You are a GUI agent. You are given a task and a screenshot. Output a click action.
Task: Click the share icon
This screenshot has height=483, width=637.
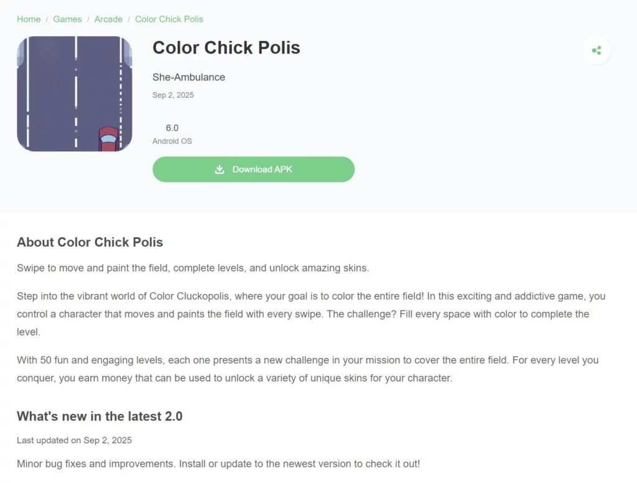[x=597, y=50]
